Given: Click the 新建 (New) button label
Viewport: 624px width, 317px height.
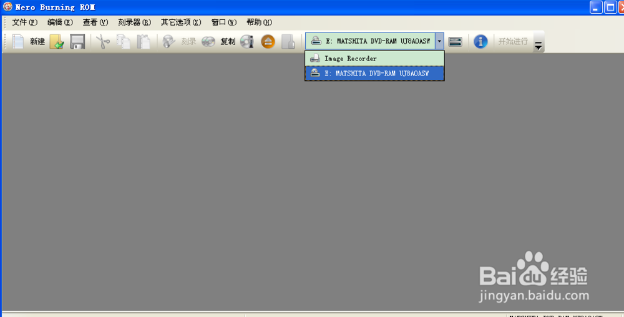Looking at the screenshot, I should click(37, 41).
